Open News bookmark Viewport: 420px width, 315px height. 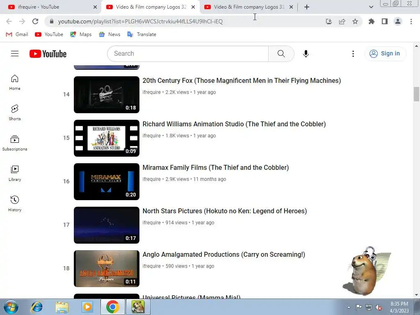tap(110, 34)
